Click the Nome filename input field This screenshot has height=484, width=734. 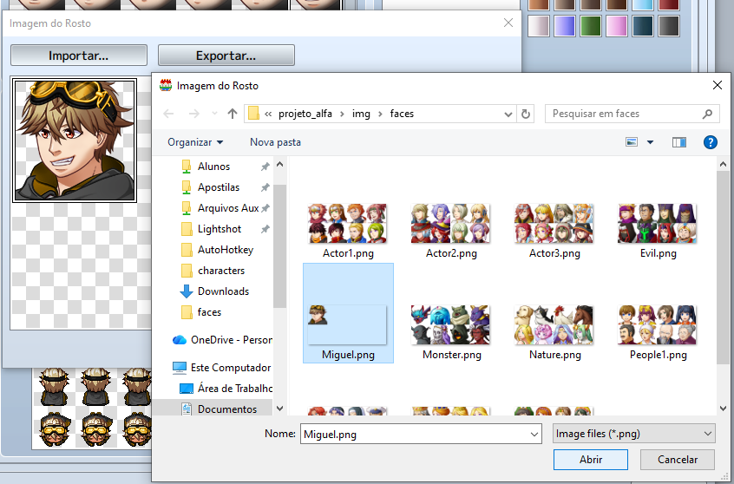415,434
